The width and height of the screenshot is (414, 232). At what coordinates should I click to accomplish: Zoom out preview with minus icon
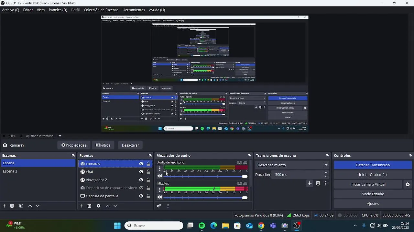pyautogui.click(x=4, y=136)
